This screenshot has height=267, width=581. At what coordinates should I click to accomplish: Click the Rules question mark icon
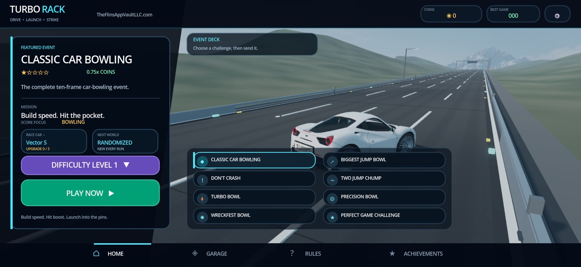click(x=292, y=253)
